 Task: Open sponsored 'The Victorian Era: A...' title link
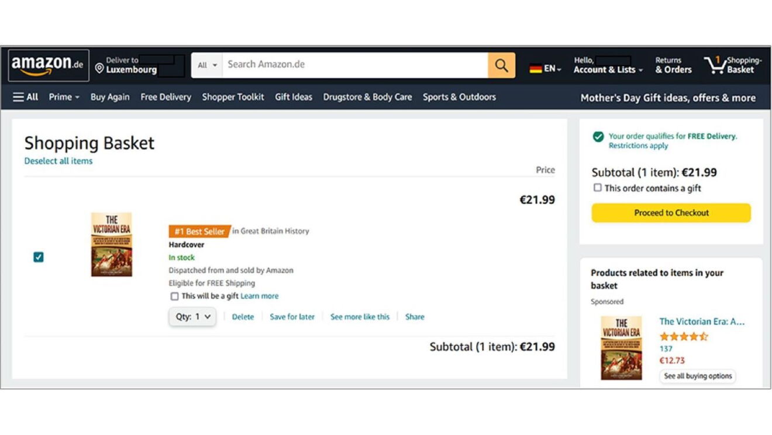(702, 322)
